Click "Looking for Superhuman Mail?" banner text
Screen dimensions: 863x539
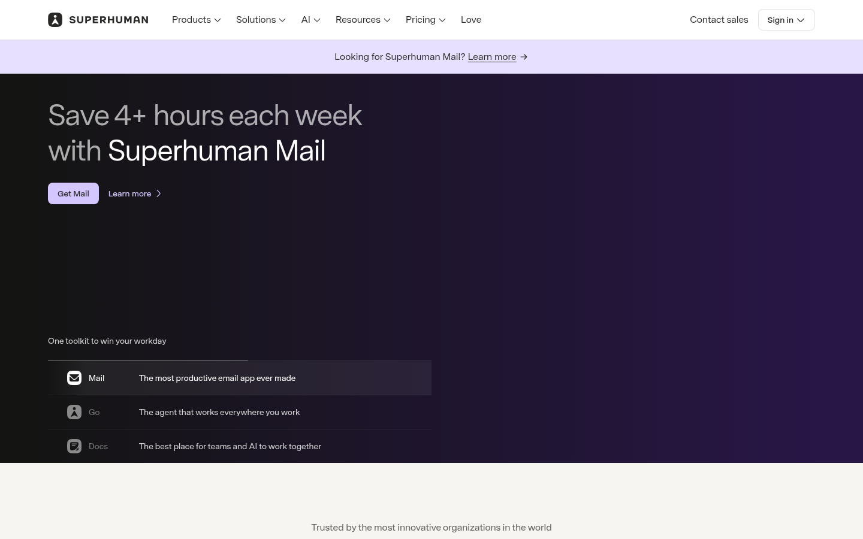point(400,57)
